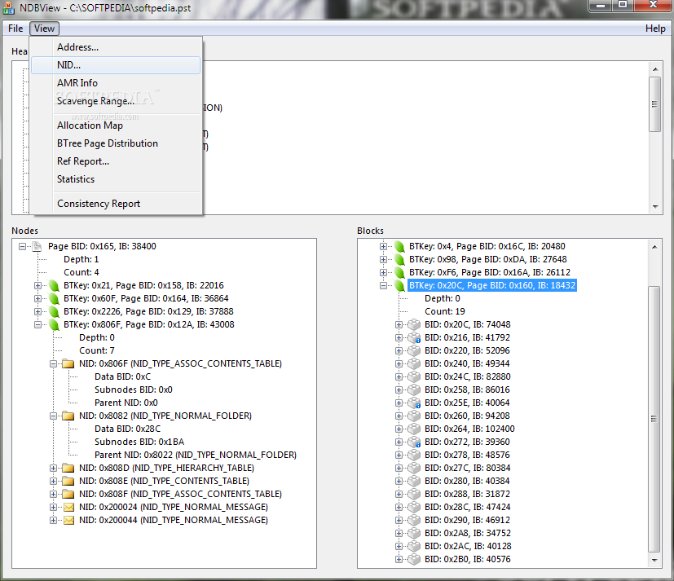Select 'Subnodes BID: 0x1BA' row
This screenshot has width=674, height=581.
click(x=139, y=442)
